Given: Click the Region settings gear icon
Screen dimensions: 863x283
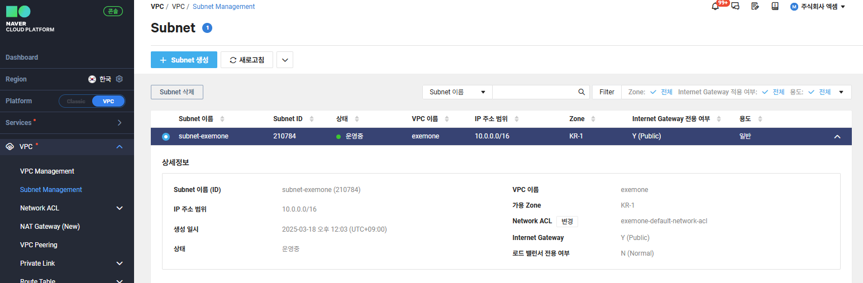Looking at the screenshot, I should pos(119,79).
